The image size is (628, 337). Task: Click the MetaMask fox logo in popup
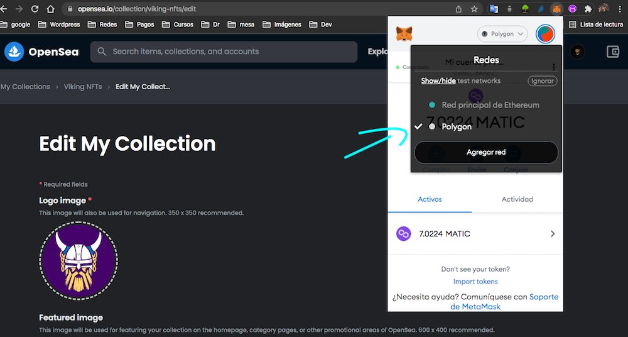404,34
